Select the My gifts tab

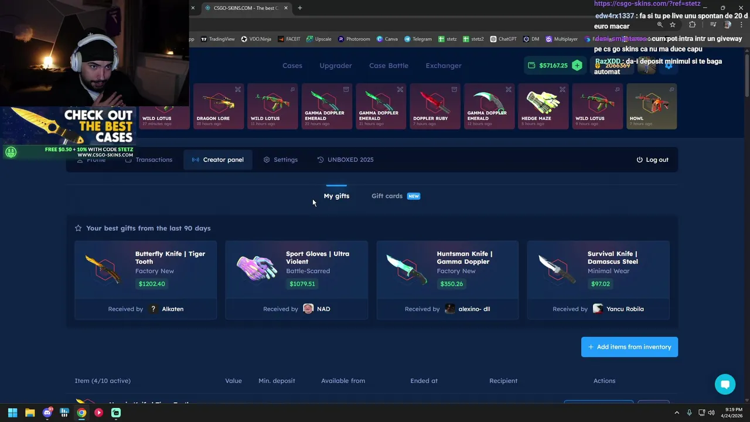336,196
